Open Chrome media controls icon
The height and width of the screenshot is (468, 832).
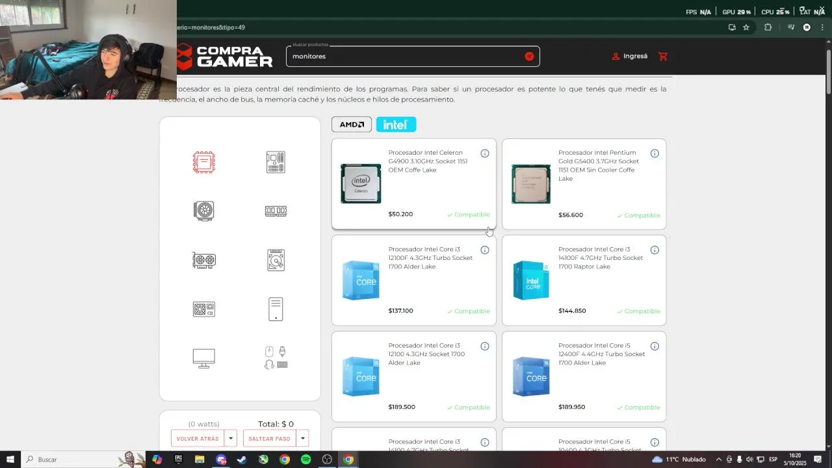click(791, 27)
